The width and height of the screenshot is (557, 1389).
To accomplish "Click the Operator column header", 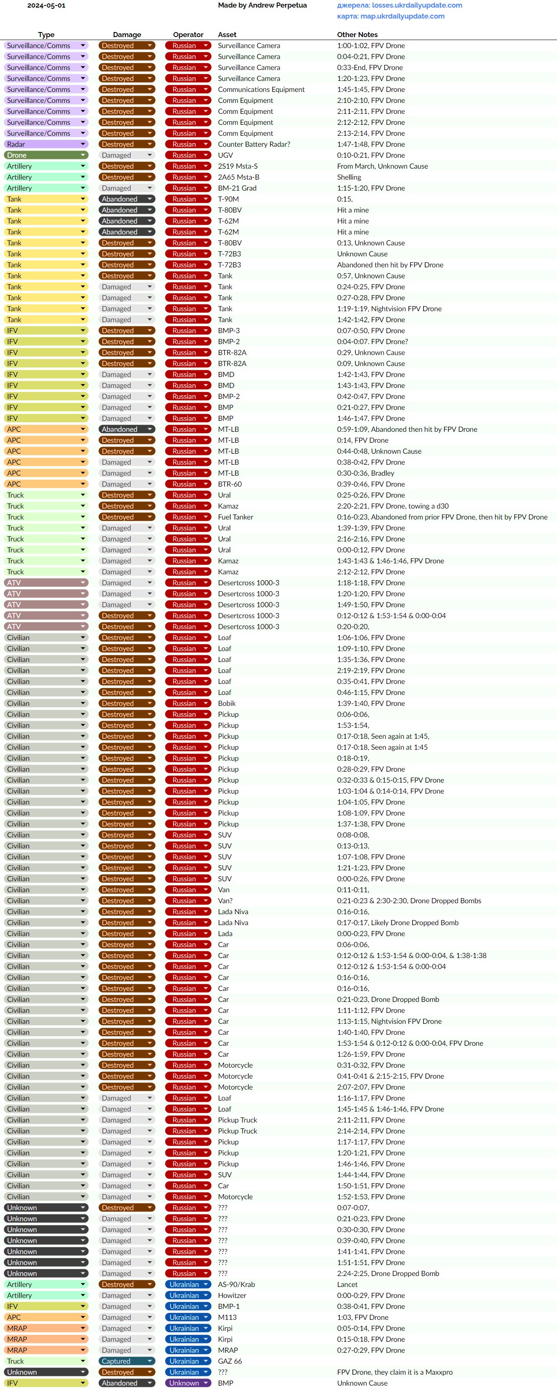I will pos(188,35).
